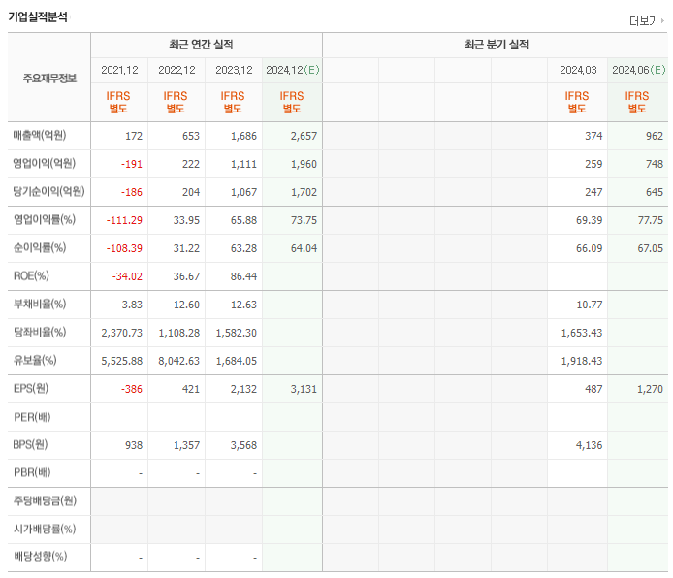The image size is (673, 578).
Task: Select the 당기순이익(억원) row label
Action: 48,191
